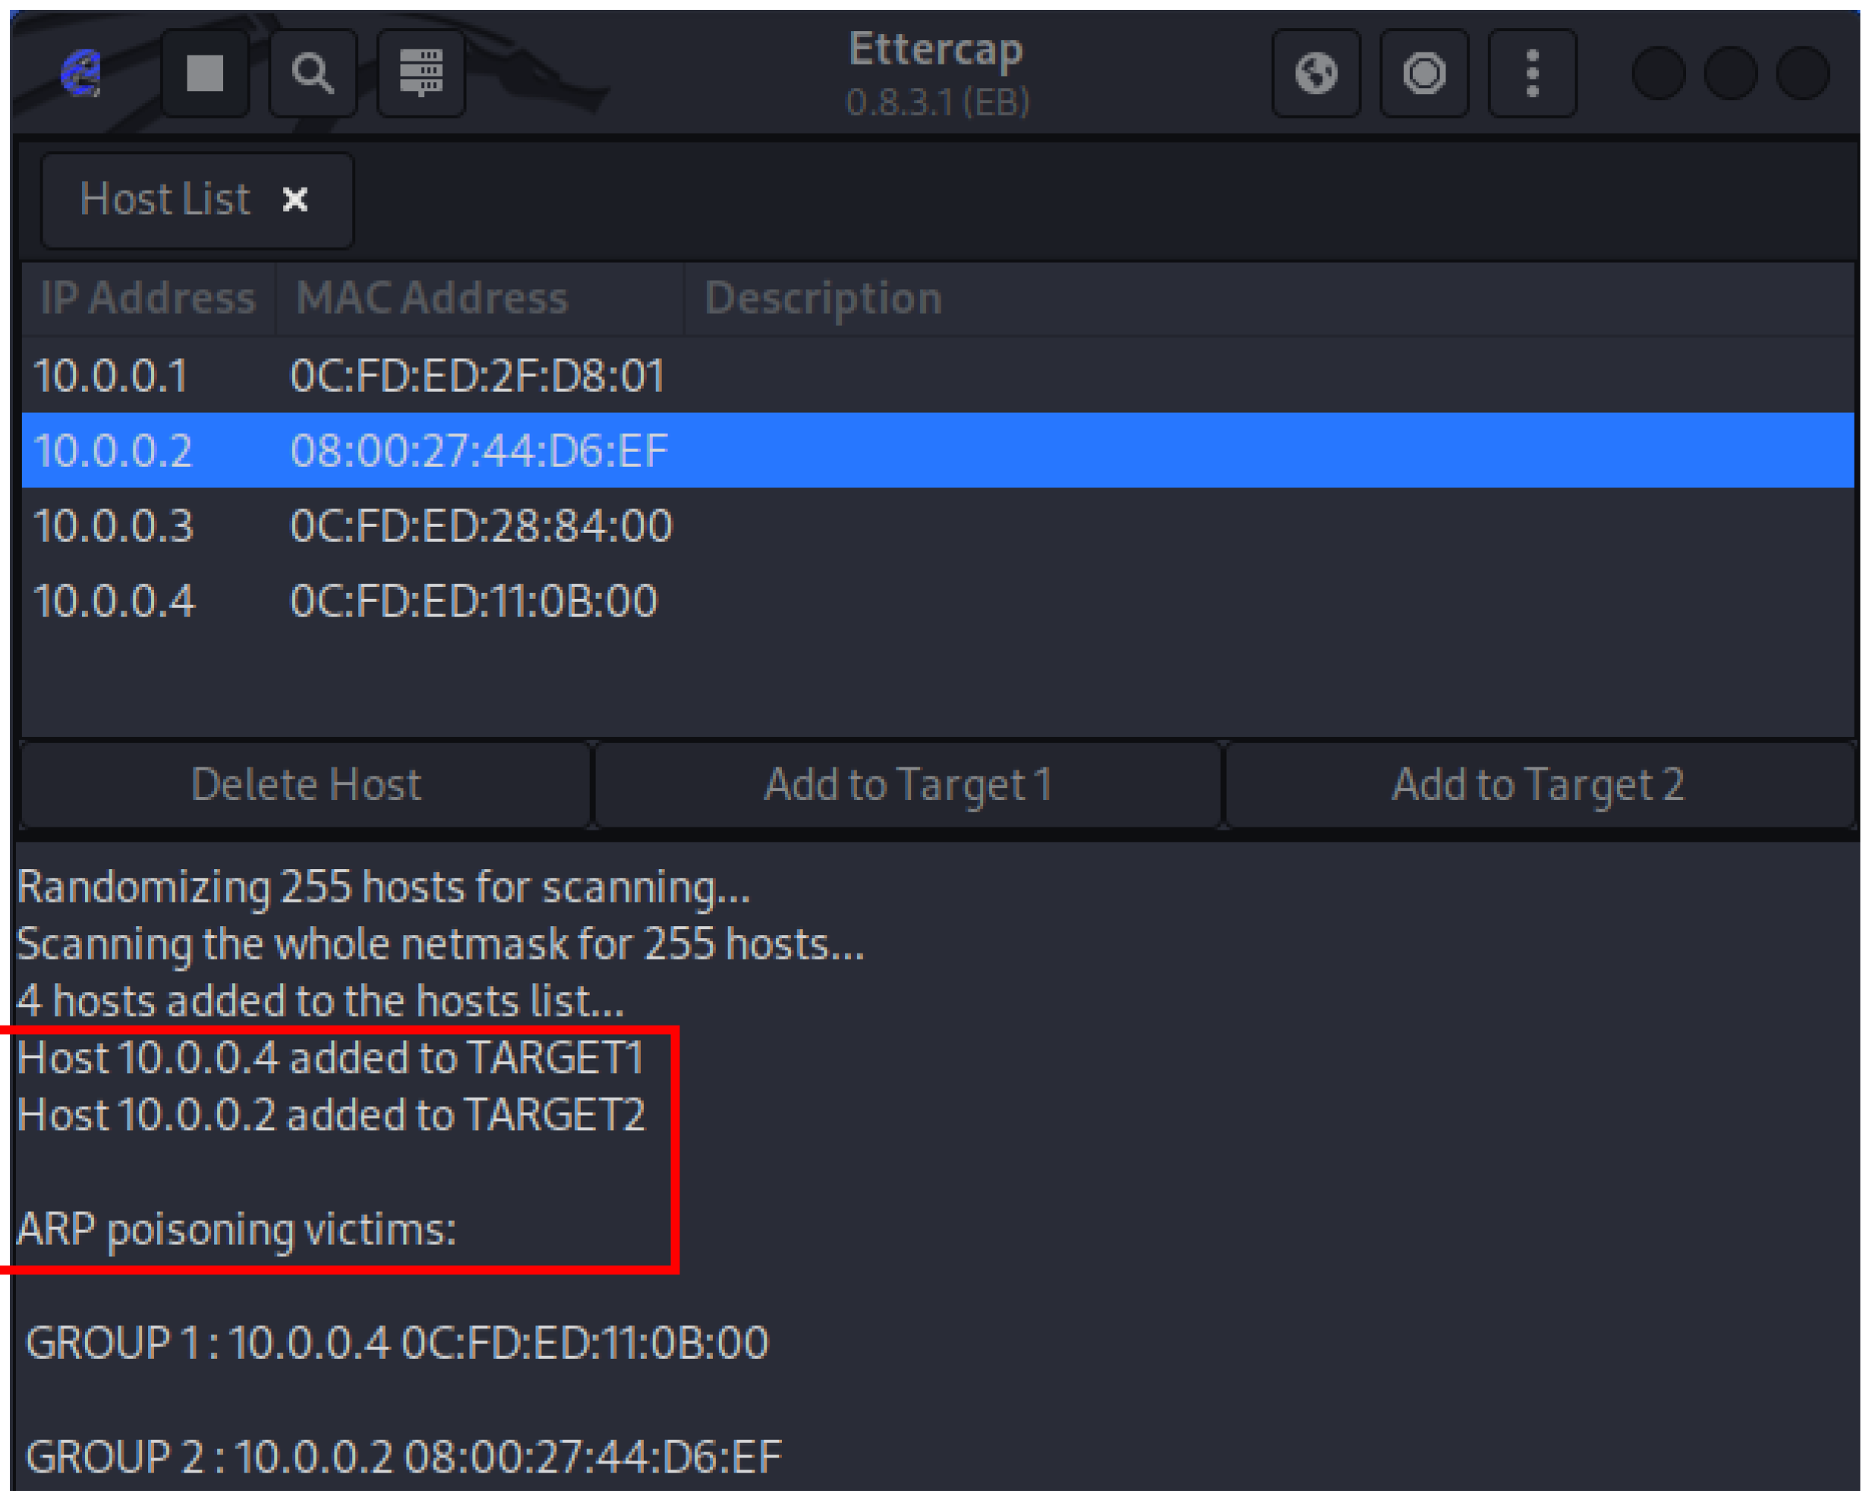Image resolution: width=1869 pixels, height=1503 pixels.
Task: Close the Host List tab
Action: tap(295, 200)
